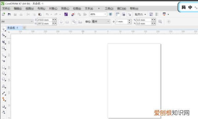198x119 pixels.
Task: Select the Ellipse tool
Action: coord(4,73)
